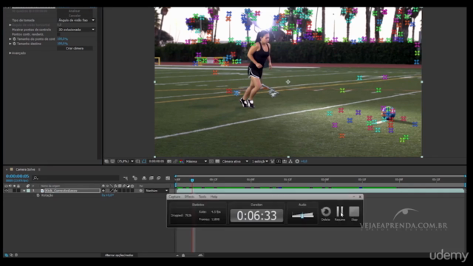The width and height of the screenshot is (473, 266).
Task: Click the +0,0 exposure value
Action: [x=304, y=161]
